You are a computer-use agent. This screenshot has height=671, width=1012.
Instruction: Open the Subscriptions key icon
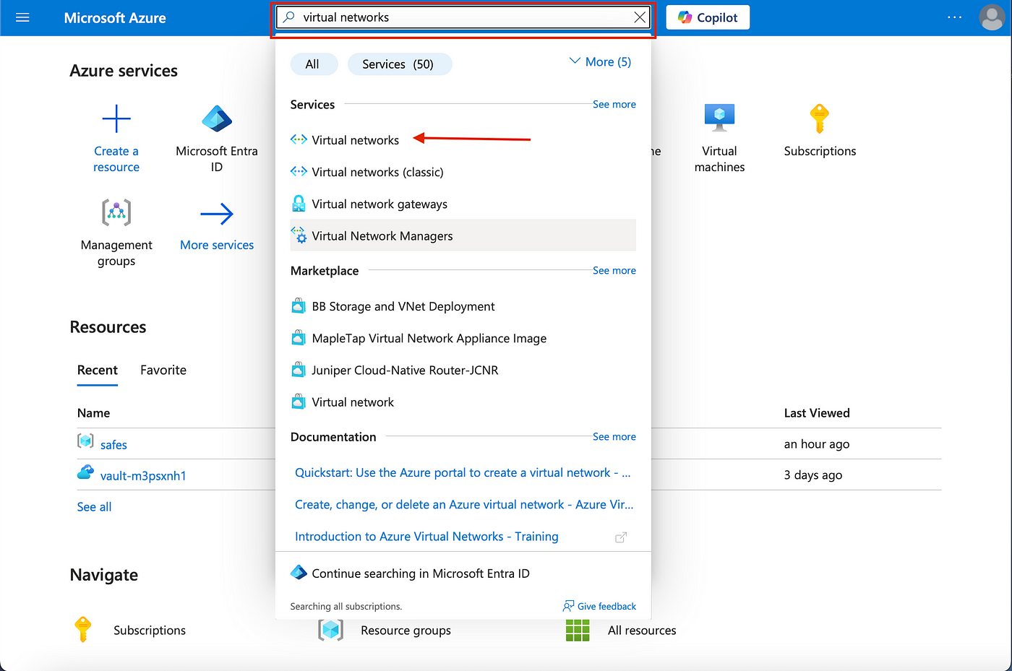point(819,118)
